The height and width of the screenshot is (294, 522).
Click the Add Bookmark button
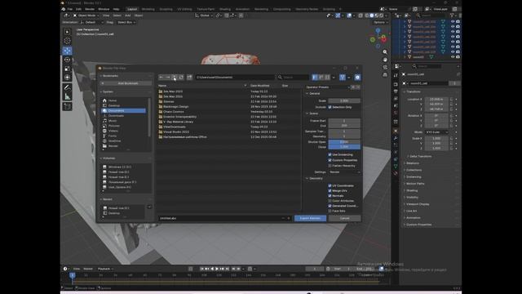126,83
